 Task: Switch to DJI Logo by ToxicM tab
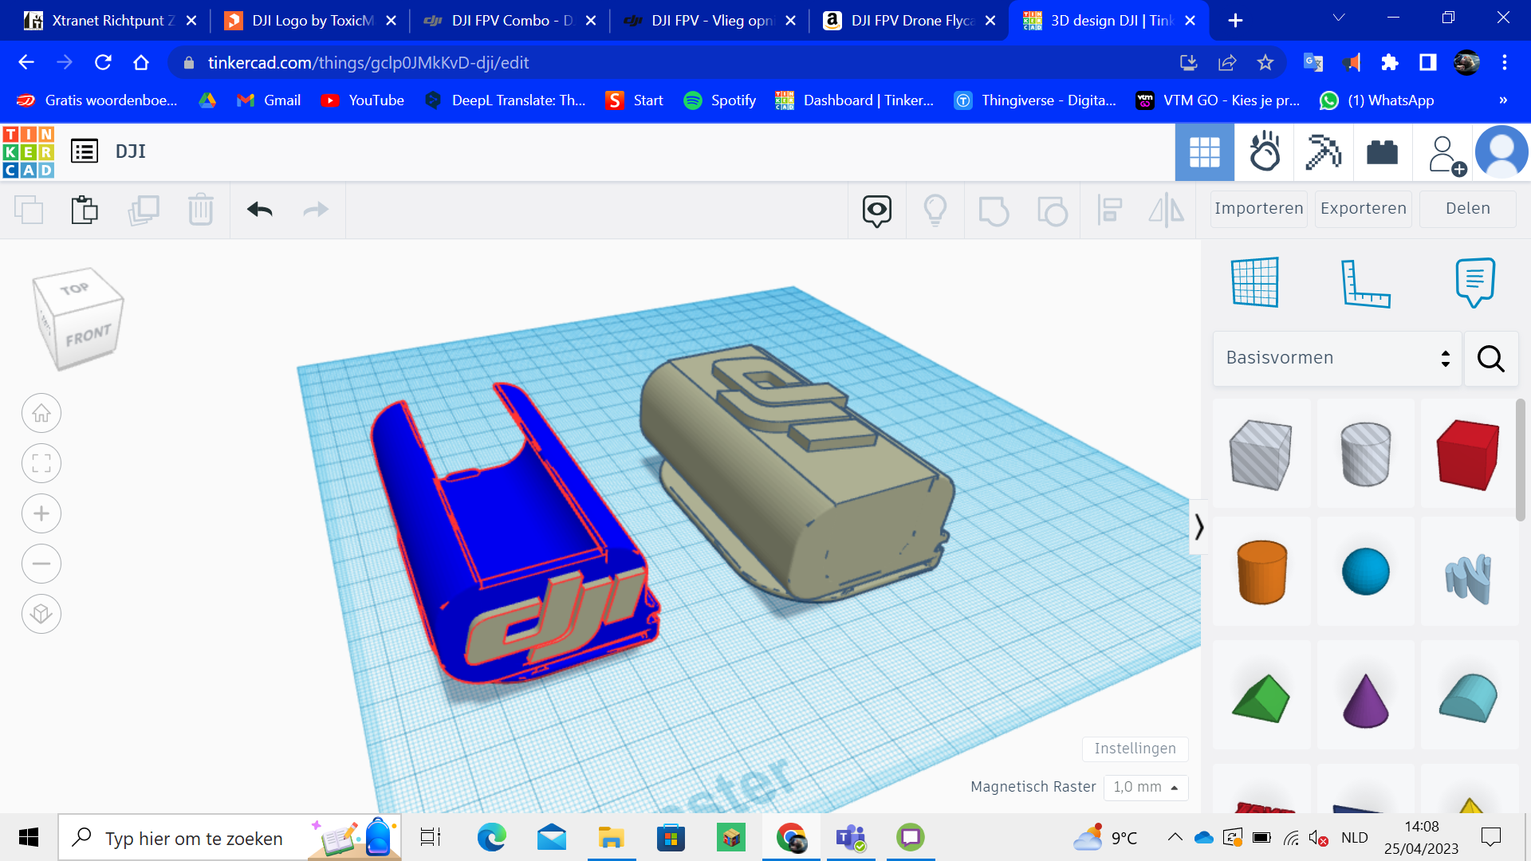311,21
